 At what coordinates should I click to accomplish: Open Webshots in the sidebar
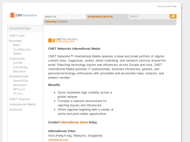(19, 71)
